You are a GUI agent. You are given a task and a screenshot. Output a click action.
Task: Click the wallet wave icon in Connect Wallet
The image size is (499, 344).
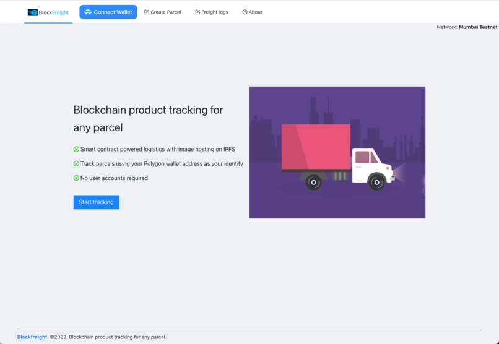coord(88,12)
